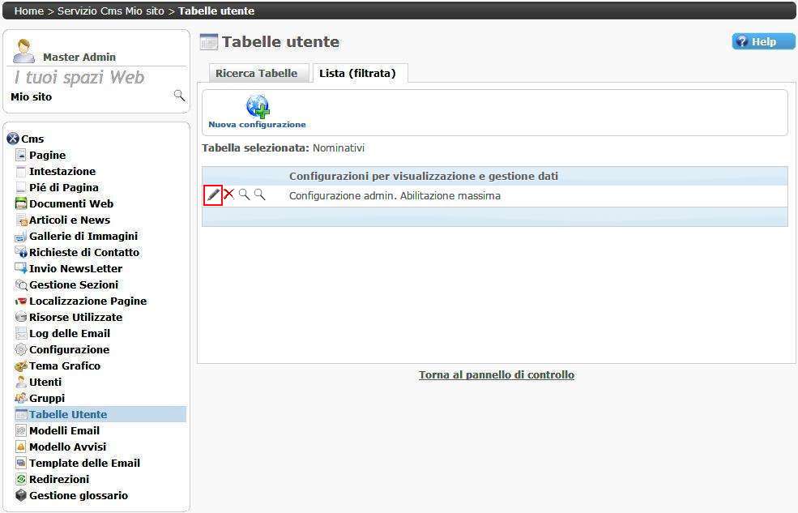This screenshot has width=798, height=513.
Task: Click the first magnifier icon in configuration row
Action: coord(244,195)
